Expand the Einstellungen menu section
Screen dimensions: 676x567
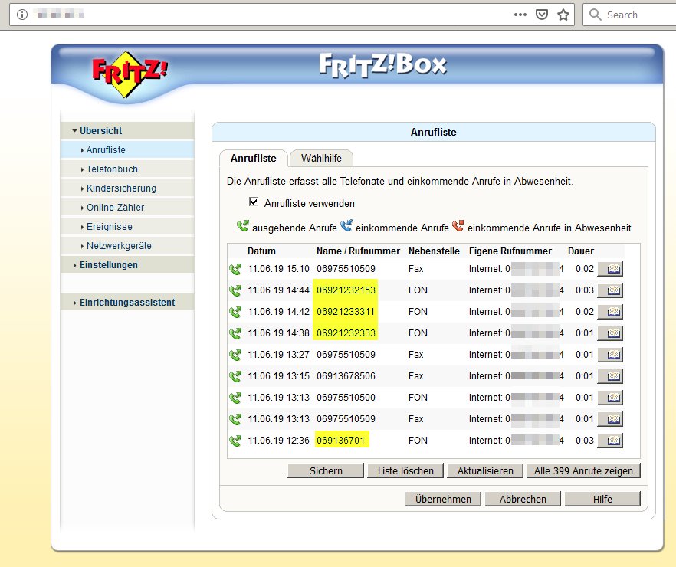coord(127,265)
